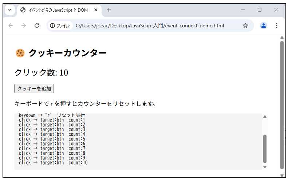Image resolution: width=288 pixels, height=181 pixels.
Task: View site info via ファイル icon
Action: click(60, 26)
